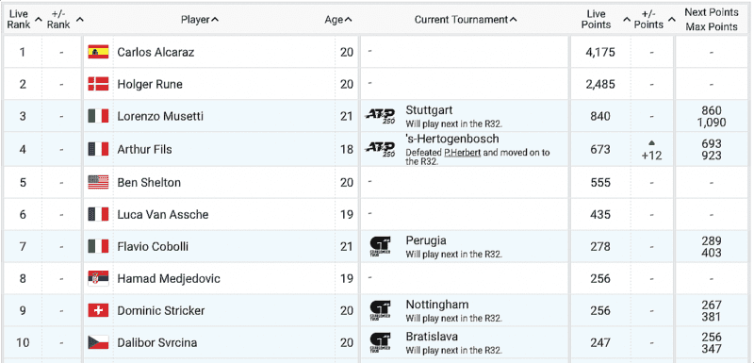Click ATP 250 logo for 's-Hertogenbosch
754x363 pixels.
(x=381, y=149)
